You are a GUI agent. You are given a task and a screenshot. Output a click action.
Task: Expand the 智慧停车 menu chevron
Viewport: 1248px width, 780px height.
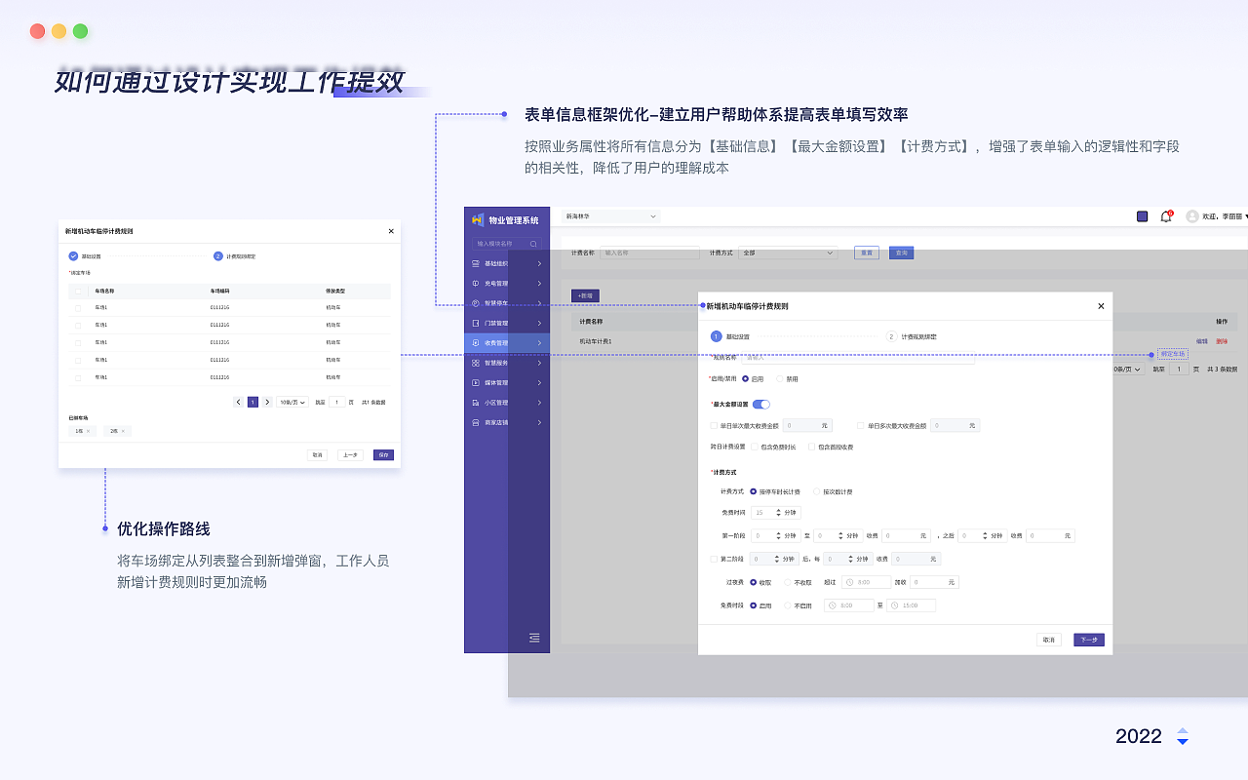(539, 303)
